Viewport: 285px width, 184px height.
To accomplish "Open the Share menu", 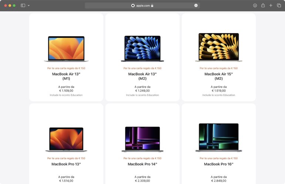I will 263,6.
